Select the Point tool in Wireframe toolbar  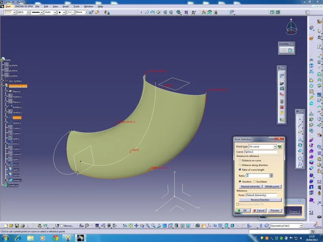click(x=300, y=119)
